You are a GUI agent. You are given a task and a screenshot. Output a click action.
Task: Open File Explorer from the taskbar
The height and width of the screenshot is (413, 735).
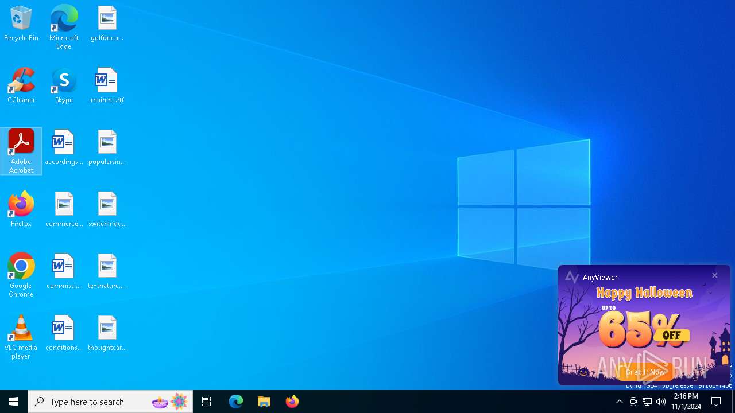(x=264, y=402)
